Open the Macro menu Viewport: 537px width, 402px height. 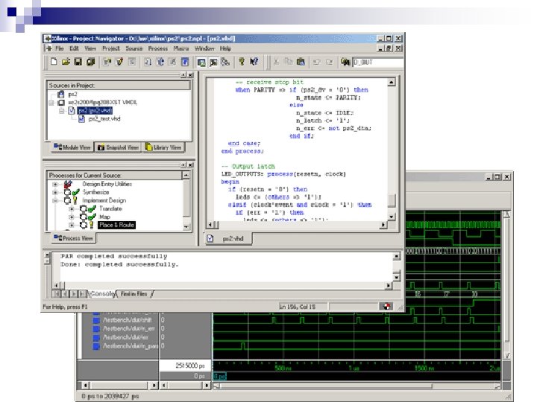(x=180, y=48)
